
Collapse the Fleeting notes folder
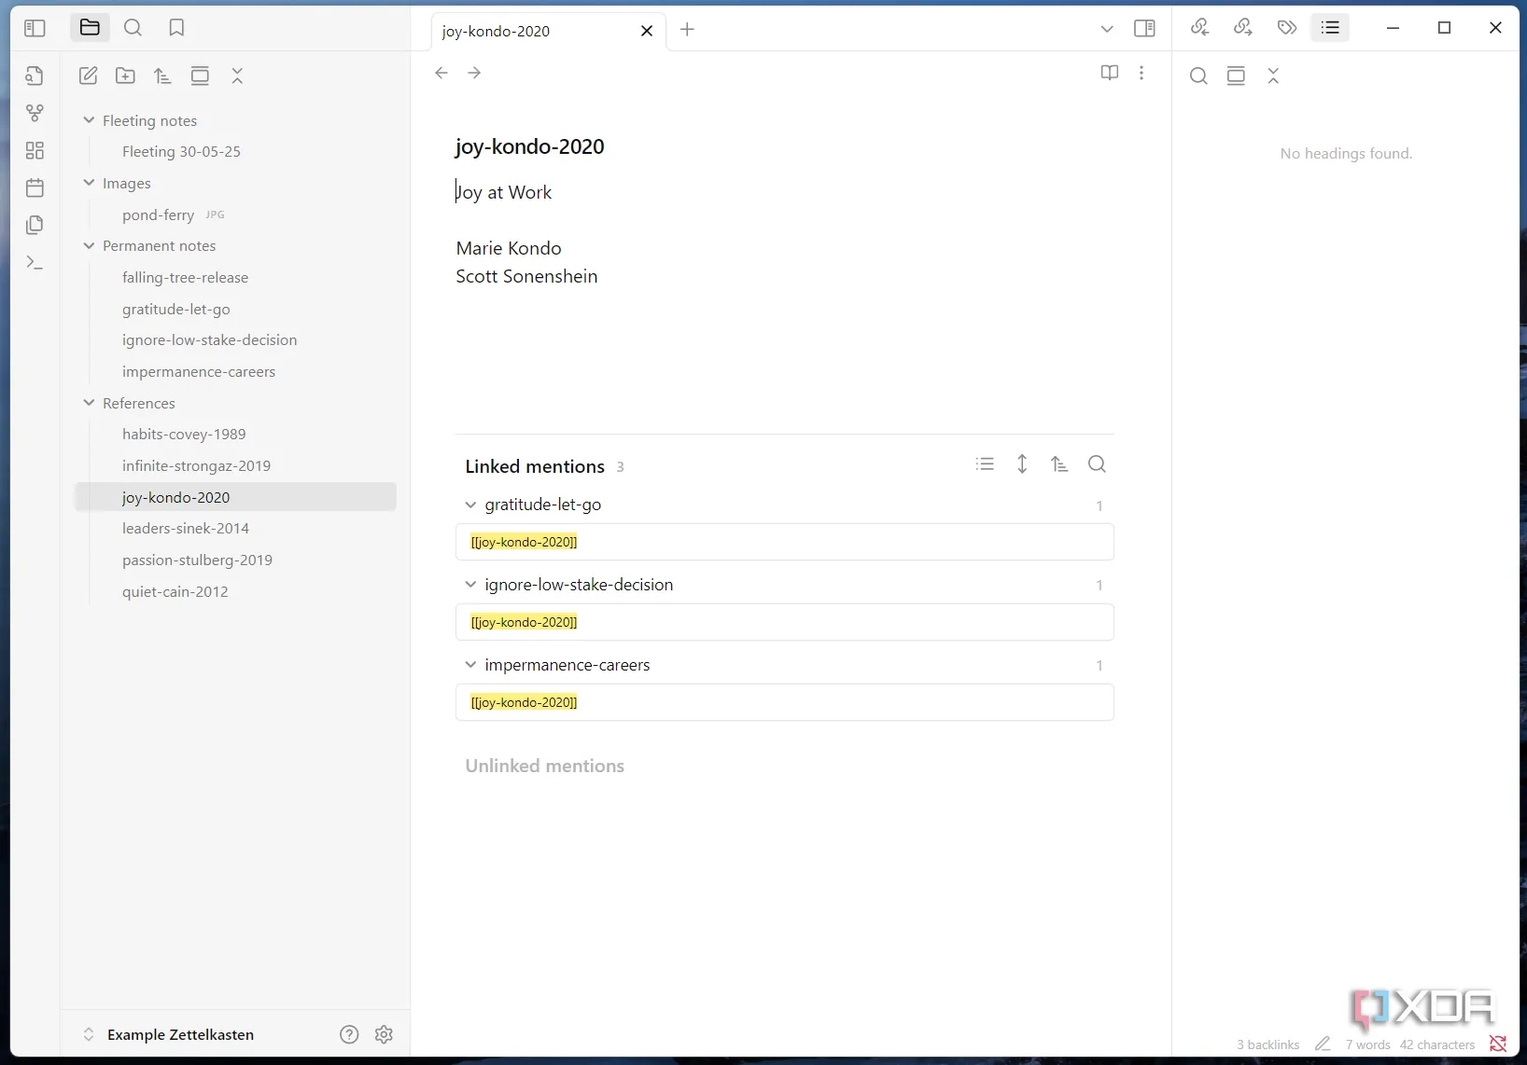point(90,120)
